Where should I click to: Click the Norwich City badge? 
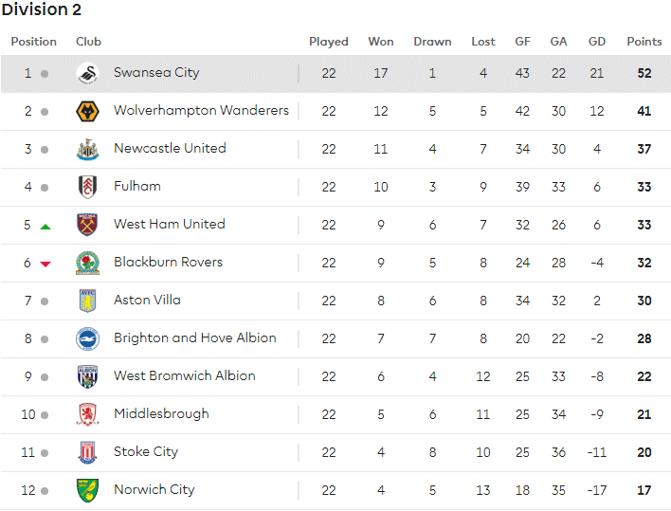pyautogui.click(x=88, y=490)
